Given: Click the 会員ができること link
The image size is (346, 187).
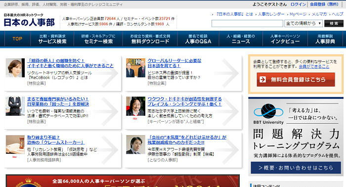Looking at the screenshot, I should [x=314, y=66].
